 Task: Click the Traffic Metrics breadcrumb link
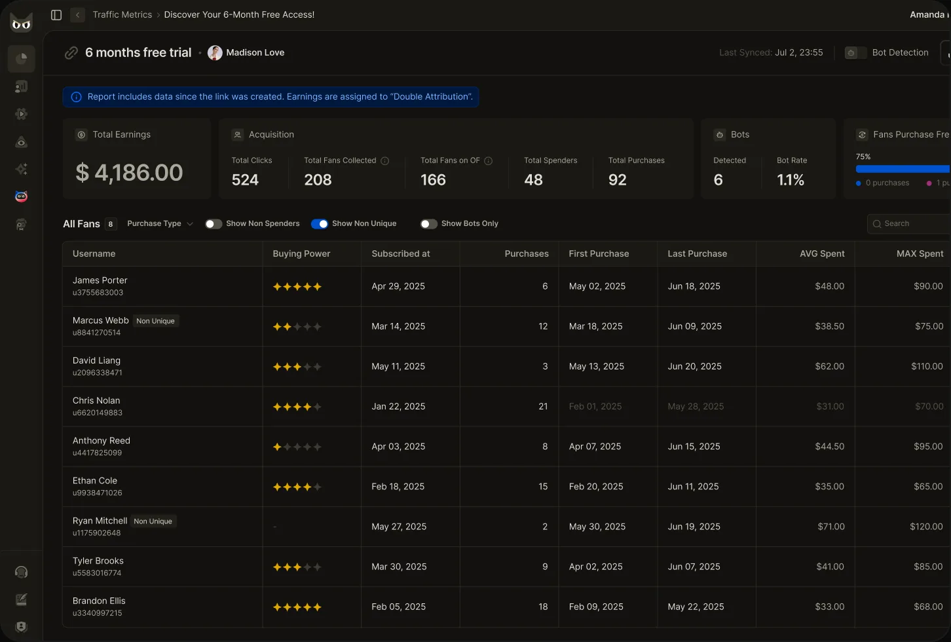[x=122, y=14]
